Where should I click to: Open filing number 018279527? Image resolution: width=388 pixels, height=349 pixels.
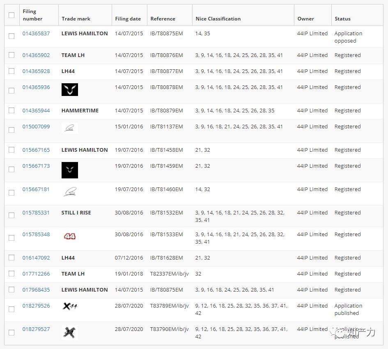[36, 329]
